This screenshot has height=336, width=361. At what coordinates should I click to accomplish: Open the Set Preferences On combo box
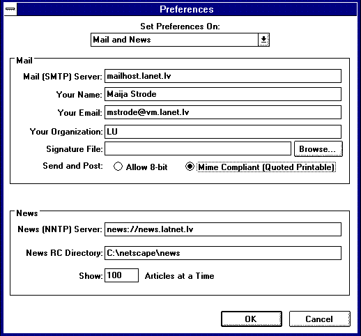point(180,40)
